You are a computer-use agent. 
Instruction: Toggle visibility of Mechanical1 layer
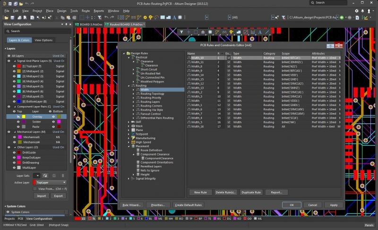click(14, 137)
